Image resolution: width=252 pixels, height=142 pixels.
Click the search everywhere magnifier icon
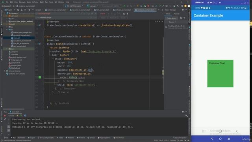tap(182, 6)
